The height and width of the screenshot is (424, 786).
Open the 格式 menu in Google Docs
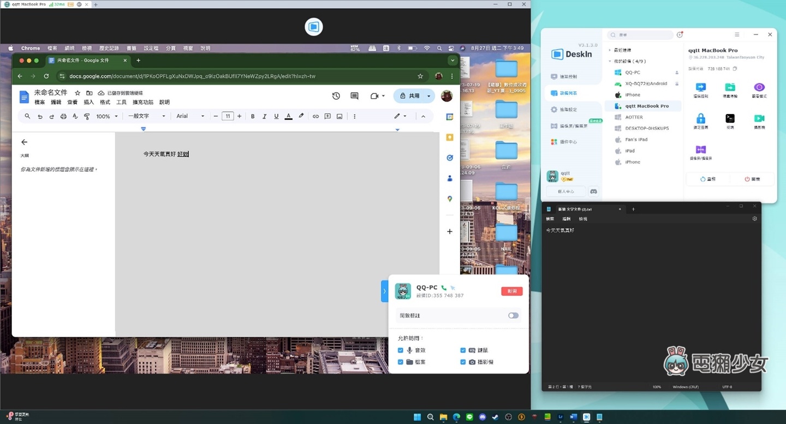coord(105,102)
